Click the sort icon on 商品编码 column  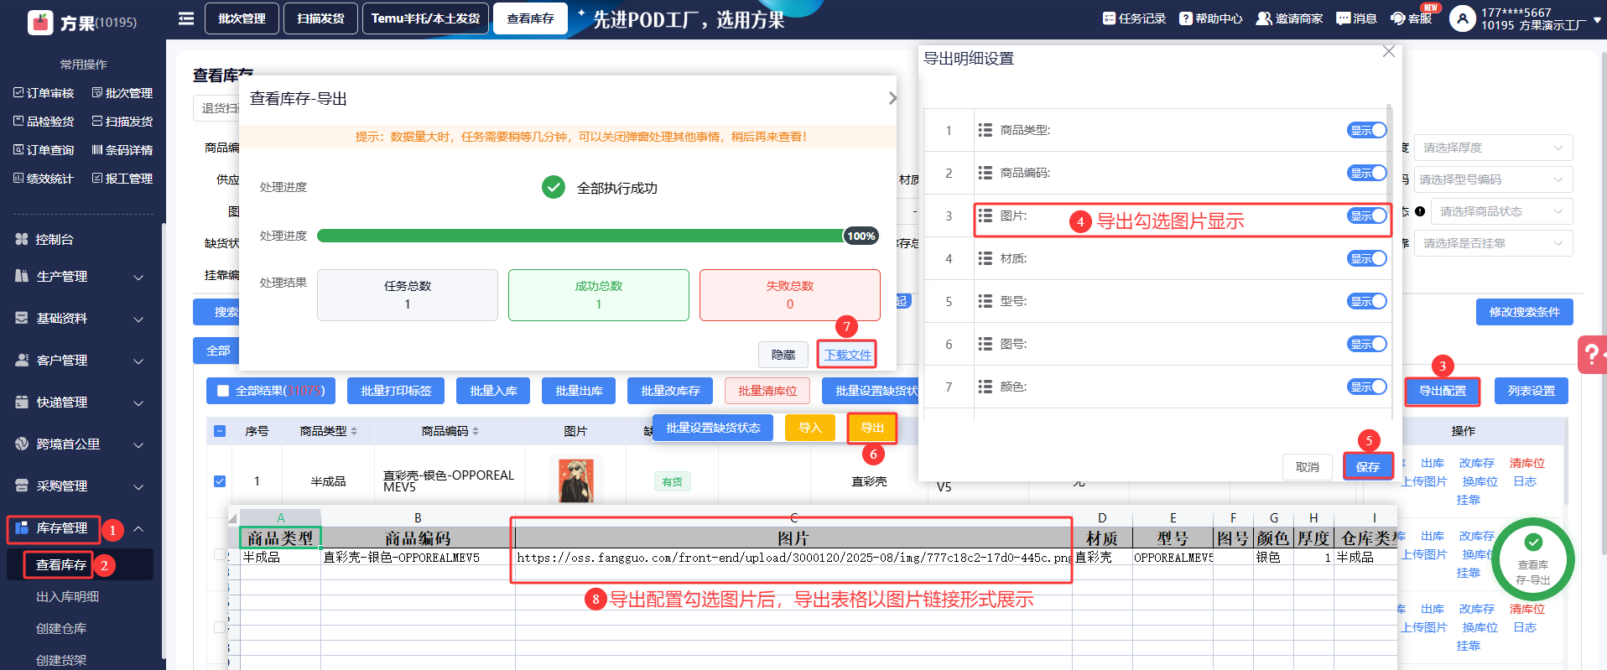[x=476, y=431]
